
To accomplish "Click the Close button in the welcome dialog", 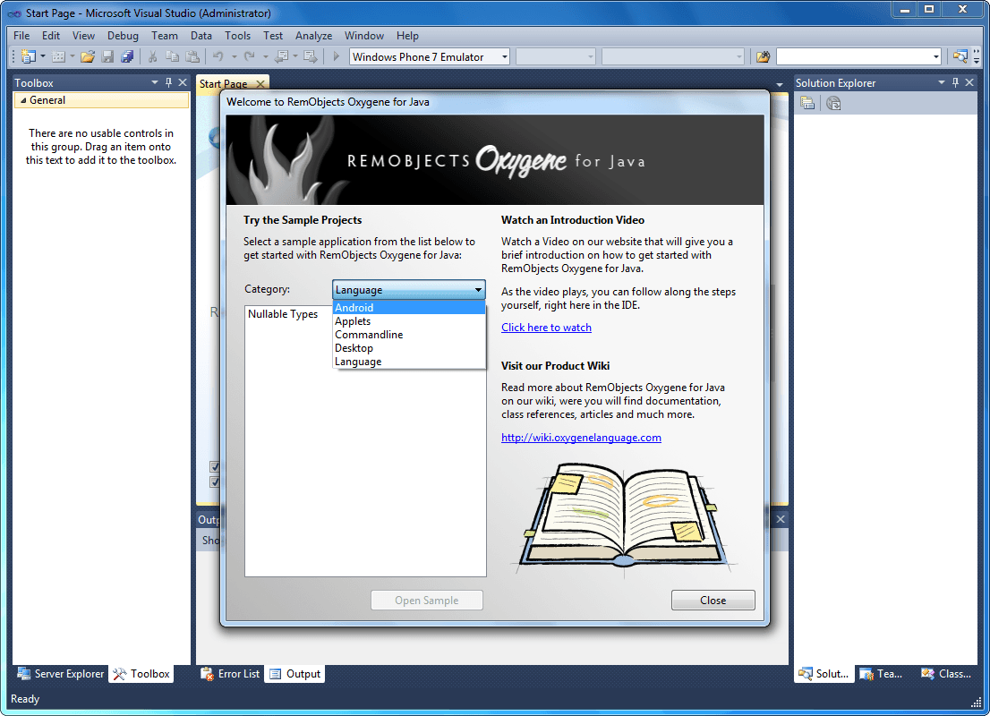I will click(x=713, y=601).
